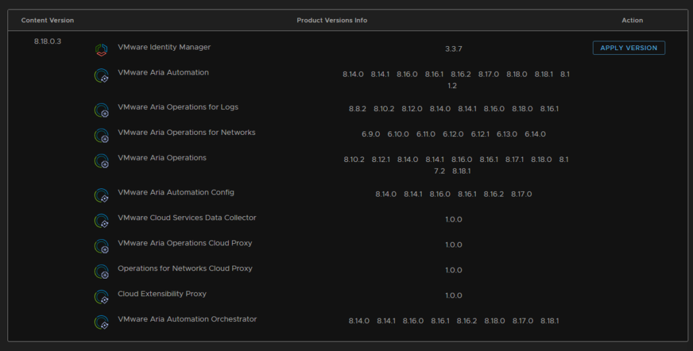Click version 6.14.0 of Operations for Networks
693x351 pixels.
point(535,134)
